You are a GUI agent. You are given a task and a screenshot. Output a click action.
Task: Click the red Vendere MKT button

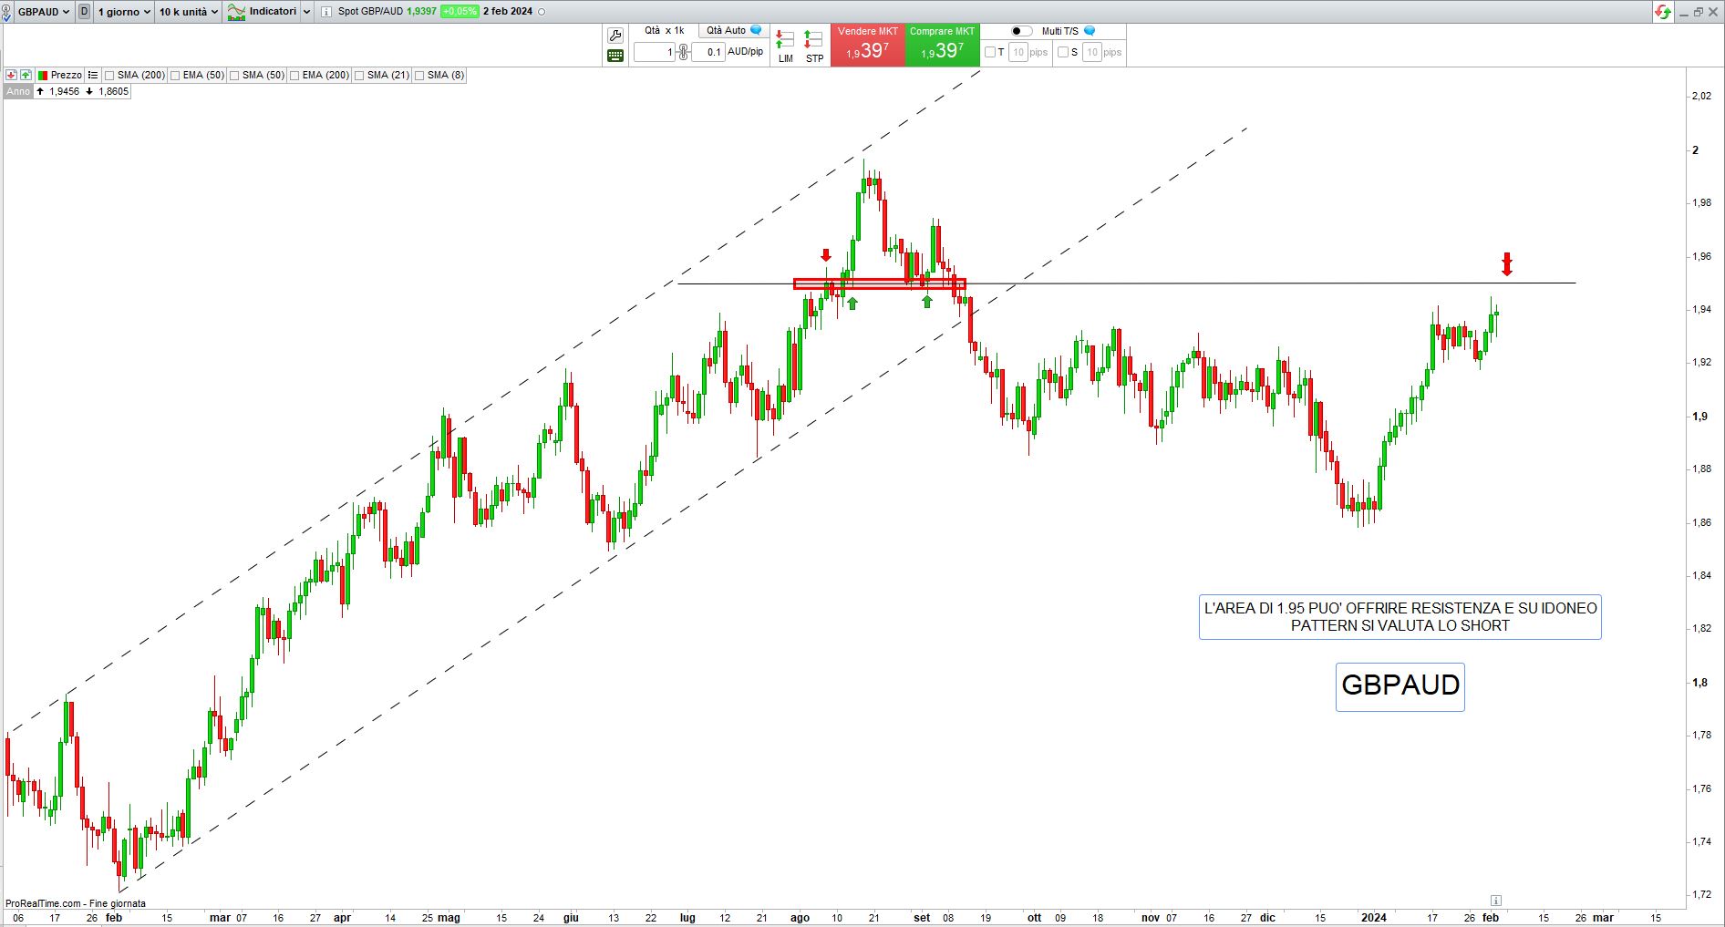(868, 45)
